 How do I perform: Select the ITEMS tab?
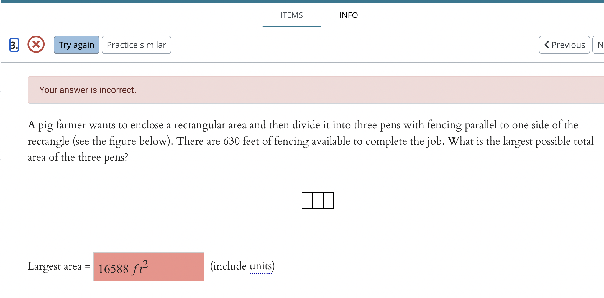click(291, 15)
